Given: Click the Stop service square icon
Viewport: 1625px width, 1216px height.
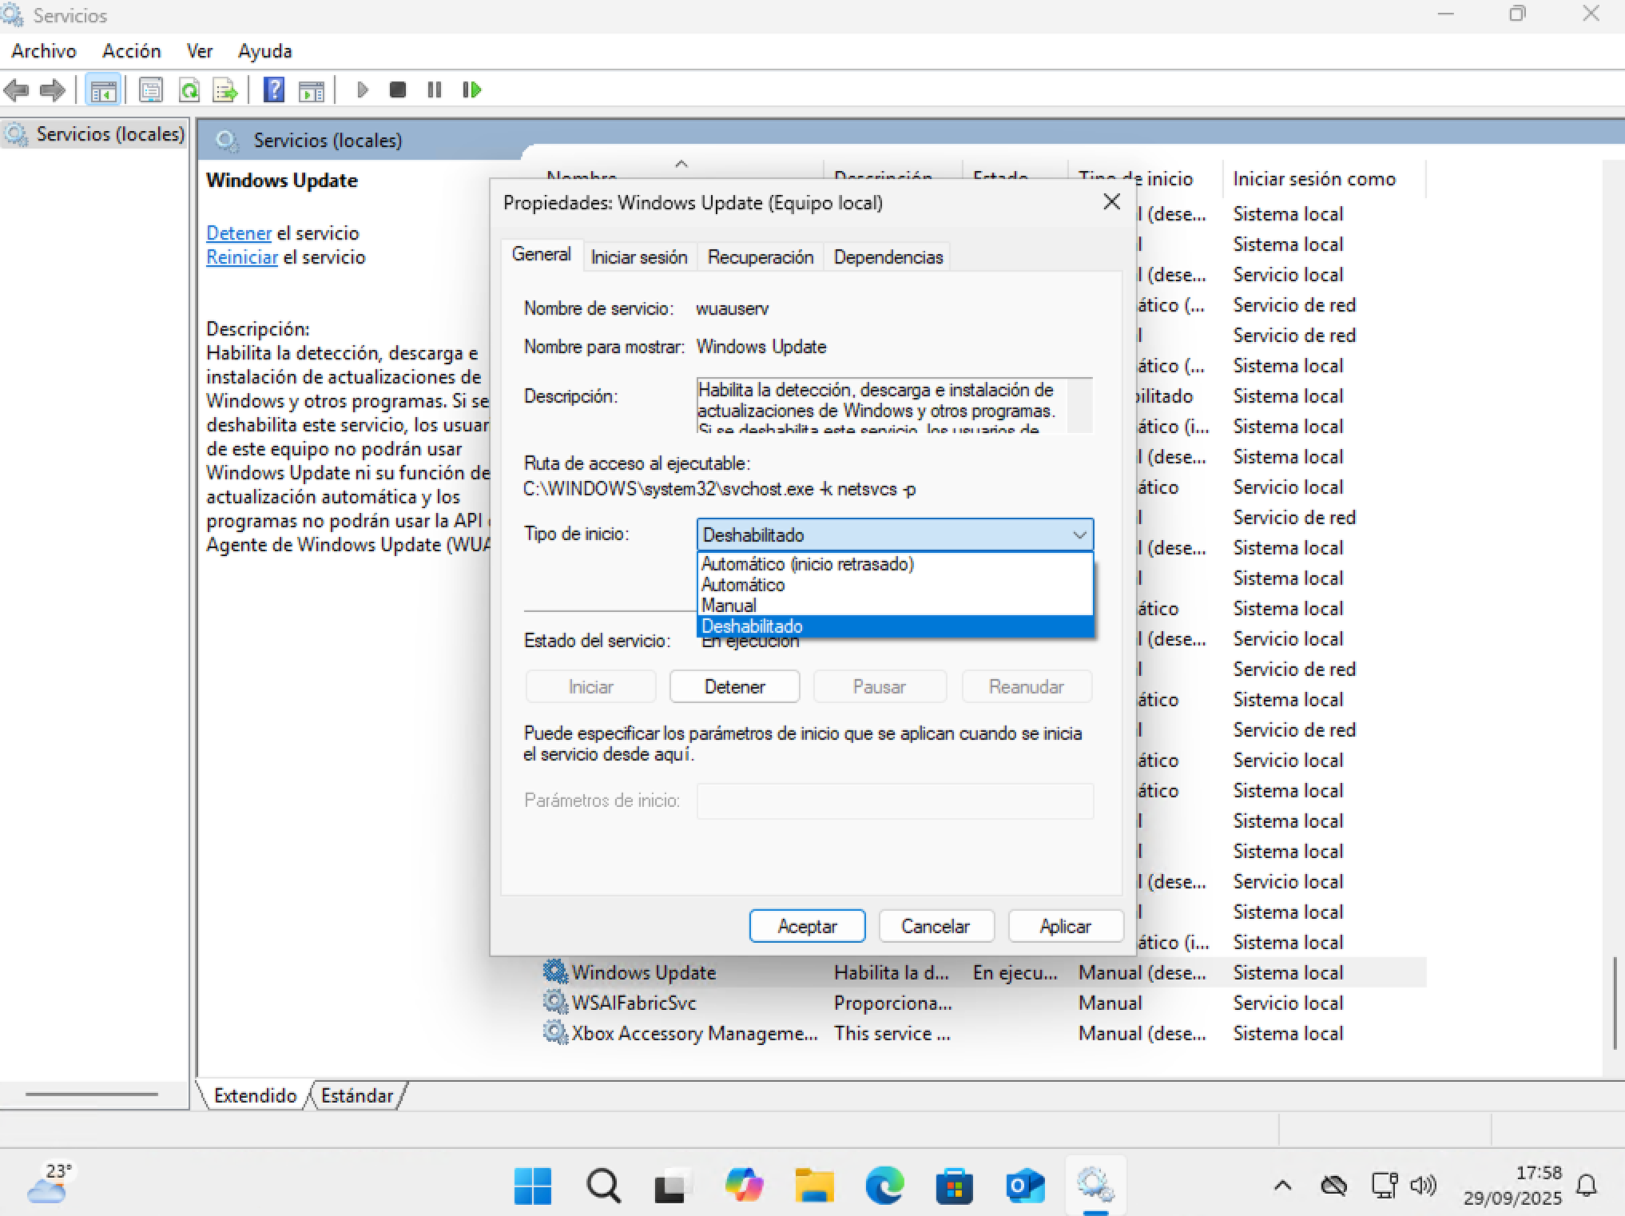Looking at the screenshot, I should pos(398,89).
